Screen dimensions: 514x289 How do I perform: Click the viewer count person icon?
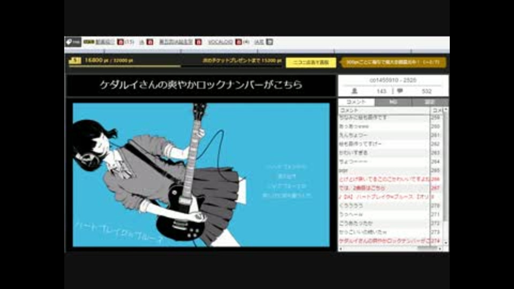tap(354, 91)
